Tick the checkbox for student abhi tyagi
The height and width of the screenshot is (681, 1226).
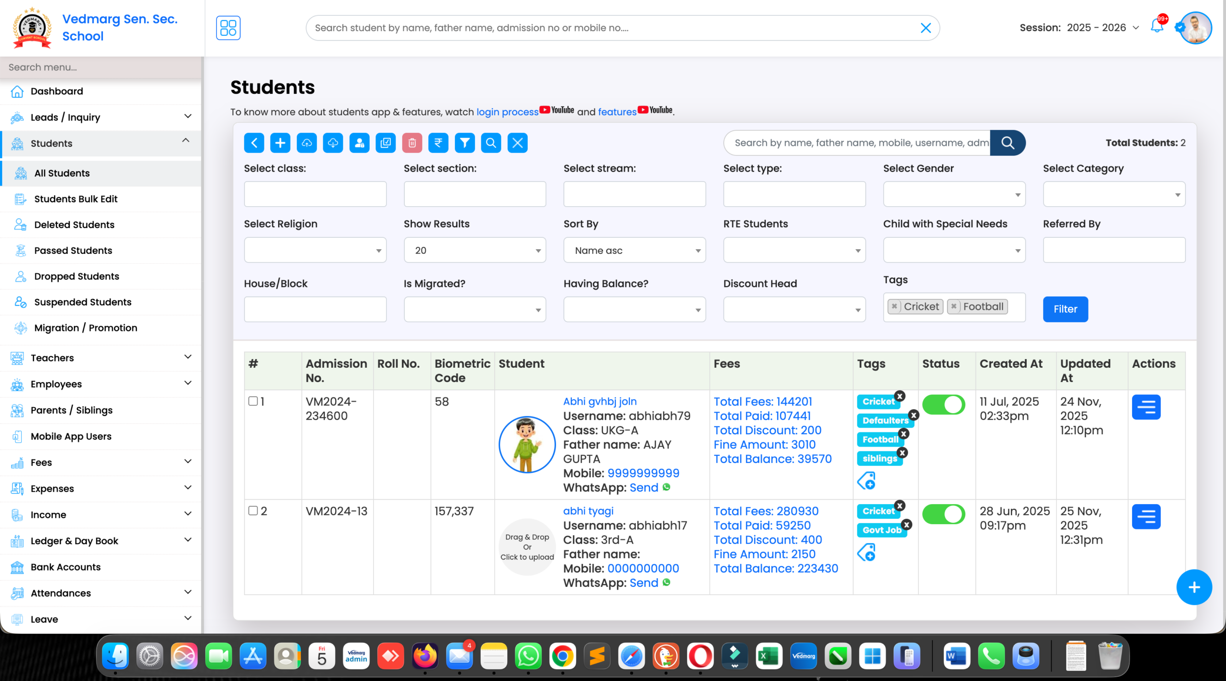253,511
